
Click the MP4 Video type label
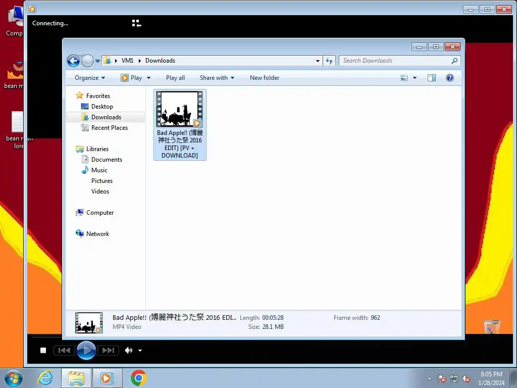click(x=127, y=327)
